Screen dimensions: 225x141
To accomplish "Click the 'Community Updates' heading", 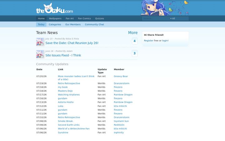I will pyautogui.click(x=52, y=64).
